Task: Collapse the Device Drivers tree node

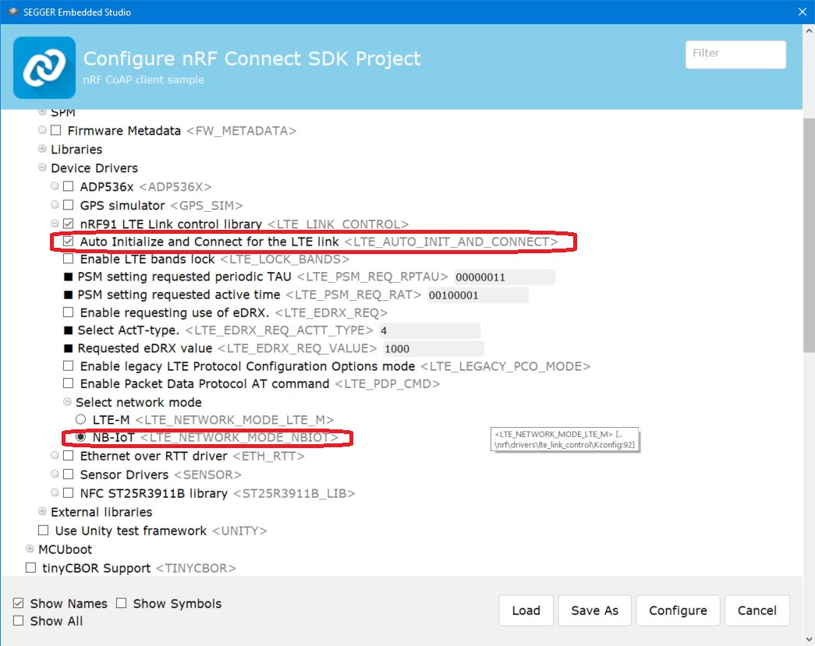Action: coord(42,168)
